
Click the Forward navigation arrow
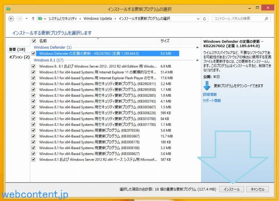click(20, 18)
